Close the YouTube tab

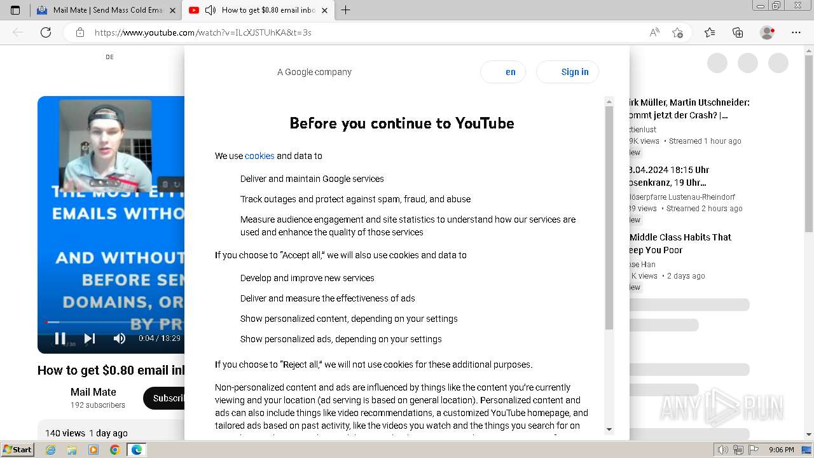(x=324, y=10)
